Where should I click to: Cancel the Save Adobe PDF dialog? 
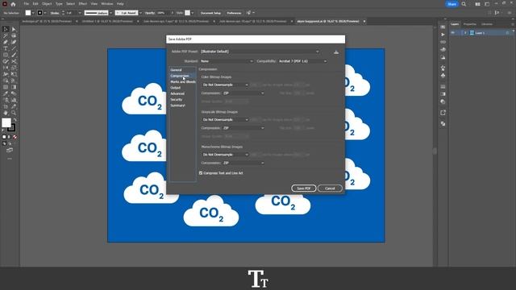coord(330,188)
